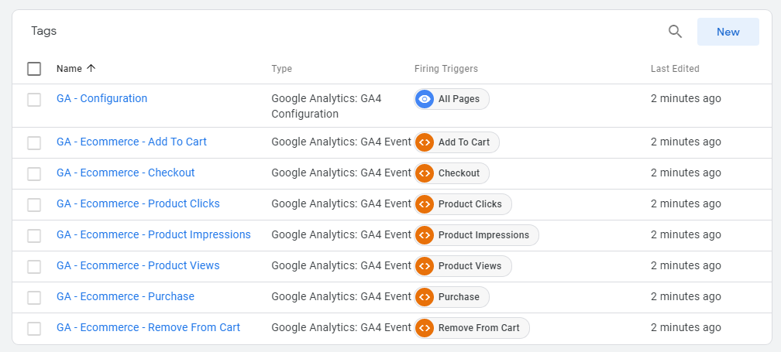Viewport: 781px width, 352px height.
Task: Select checkbox for GA - Ecommerce - Purchase
Action: tap(34, 297)
